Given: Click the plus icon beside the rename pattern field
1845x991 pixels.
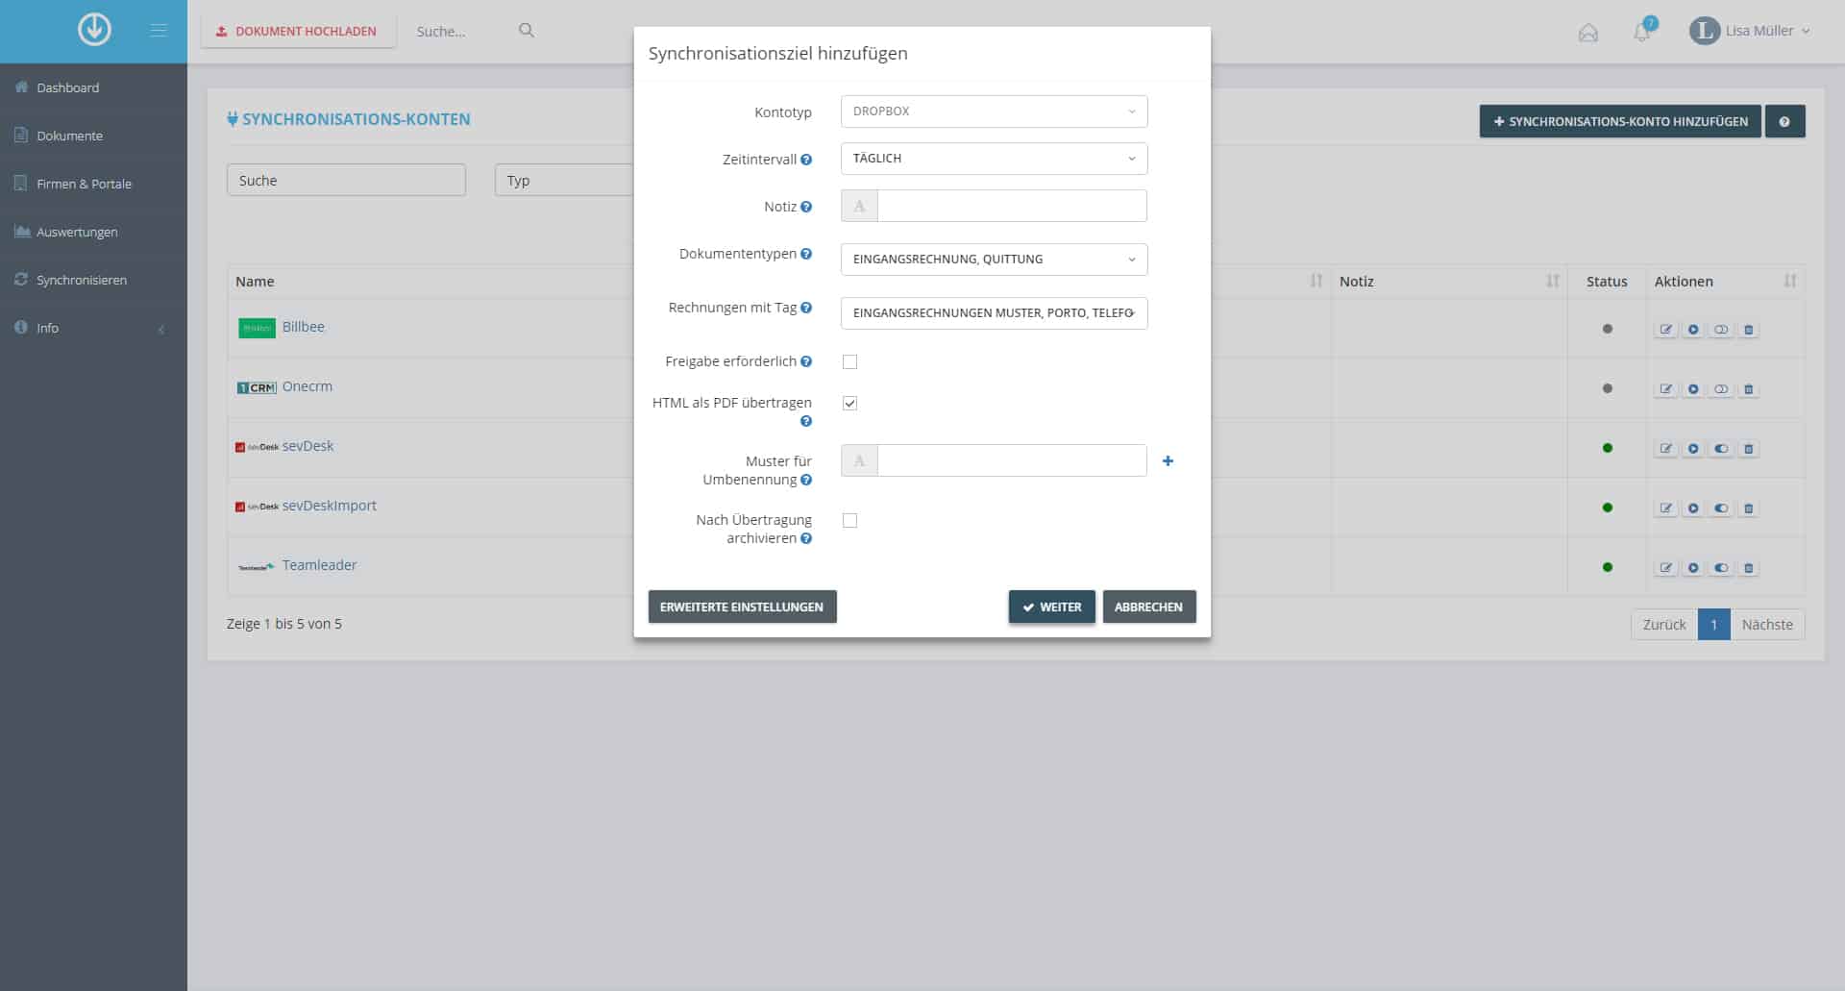Looking at the screenshot, I should [x=1168, y=461].
